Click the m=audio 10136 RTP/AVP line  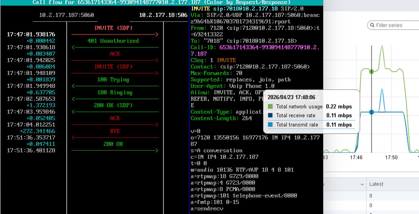242,170
